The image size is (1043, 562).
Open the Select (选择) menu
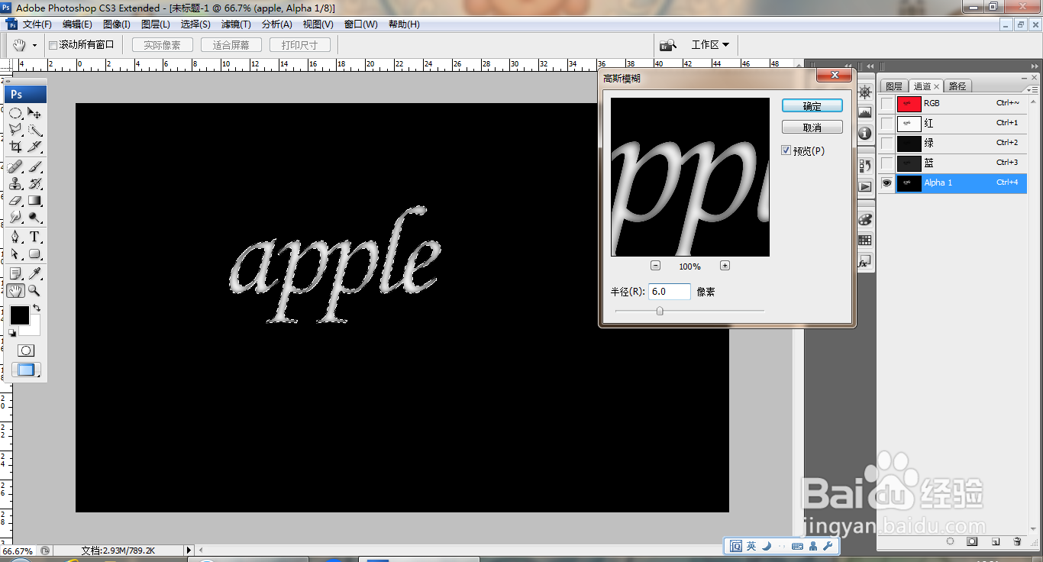(195, 24)
